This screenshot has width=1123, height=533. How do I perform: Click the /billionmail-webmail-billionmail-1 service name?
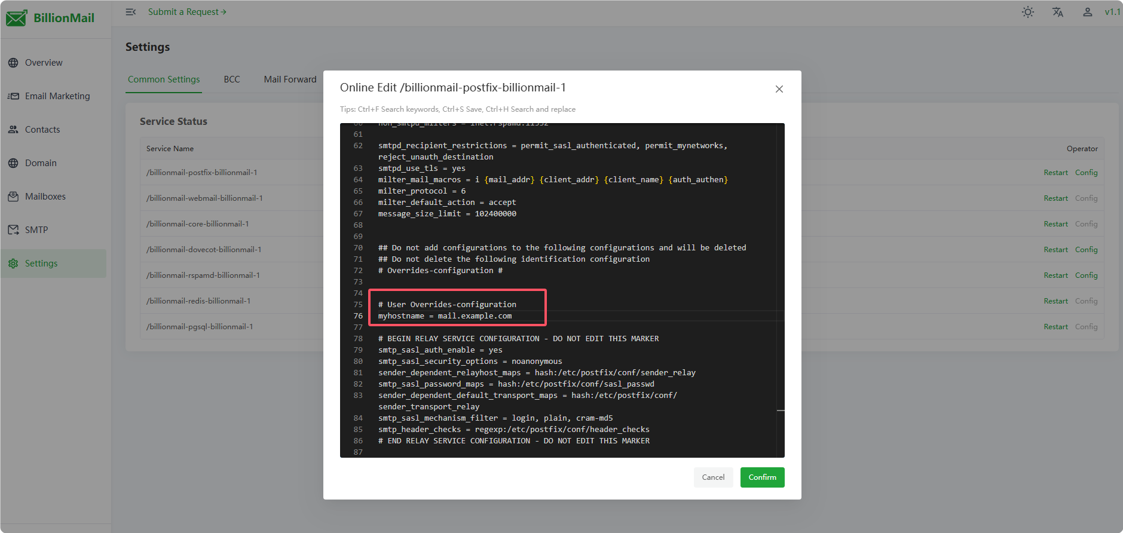click(x=204, y=198)
